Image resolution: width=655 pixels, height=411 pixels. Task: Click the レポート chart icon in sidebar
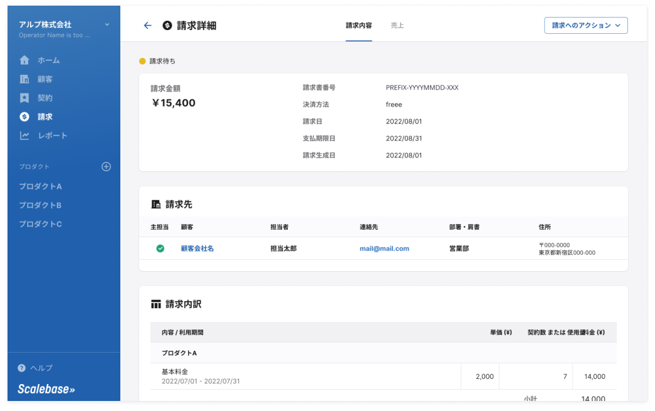(x=24, y=136)
